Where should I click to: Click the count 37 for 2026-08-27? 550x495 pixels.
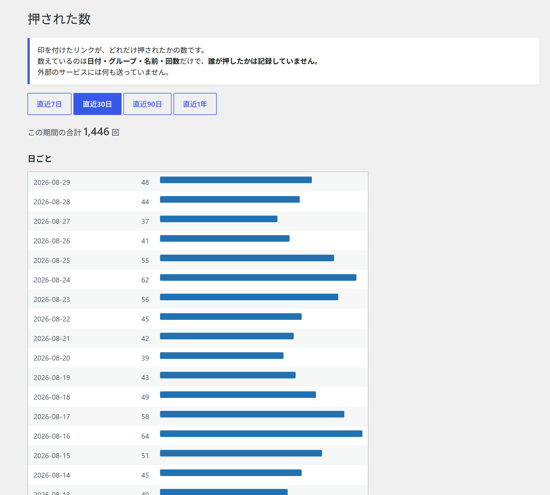tap(145, 221)
